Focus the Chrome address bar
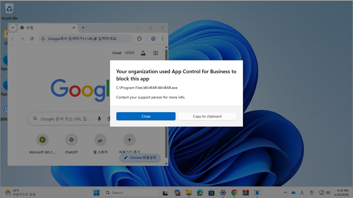Screen dimensions: 353x198 pos(85,39)
